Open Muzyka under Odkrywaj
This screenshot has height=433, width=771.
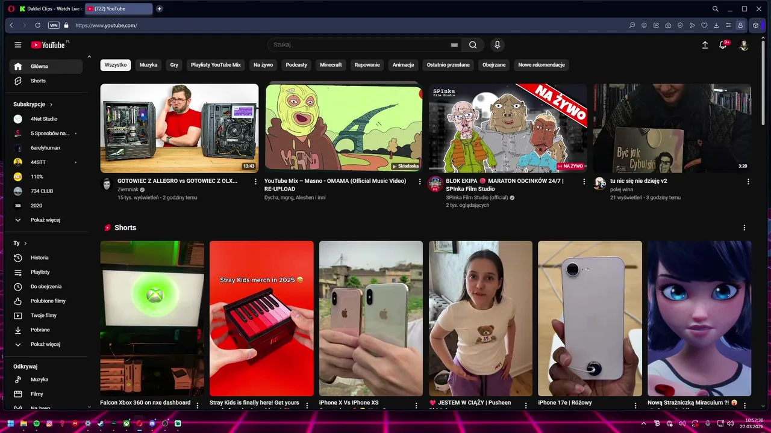(46, 379)
